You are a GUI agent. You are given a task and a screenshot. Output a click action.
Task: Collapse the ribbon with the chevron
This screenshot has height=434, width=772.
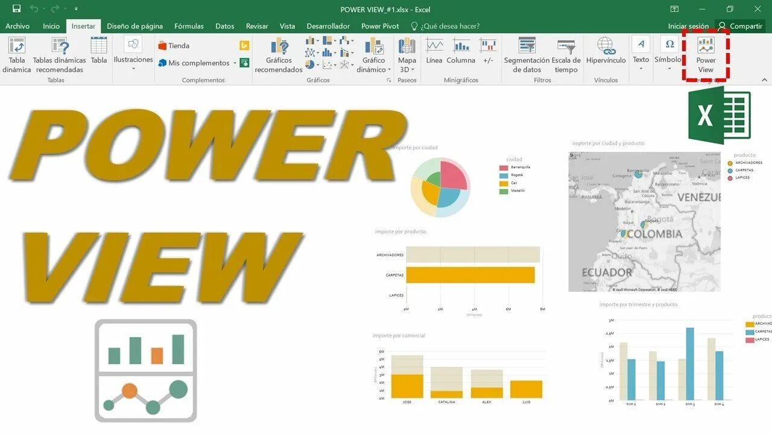(765, 80)
